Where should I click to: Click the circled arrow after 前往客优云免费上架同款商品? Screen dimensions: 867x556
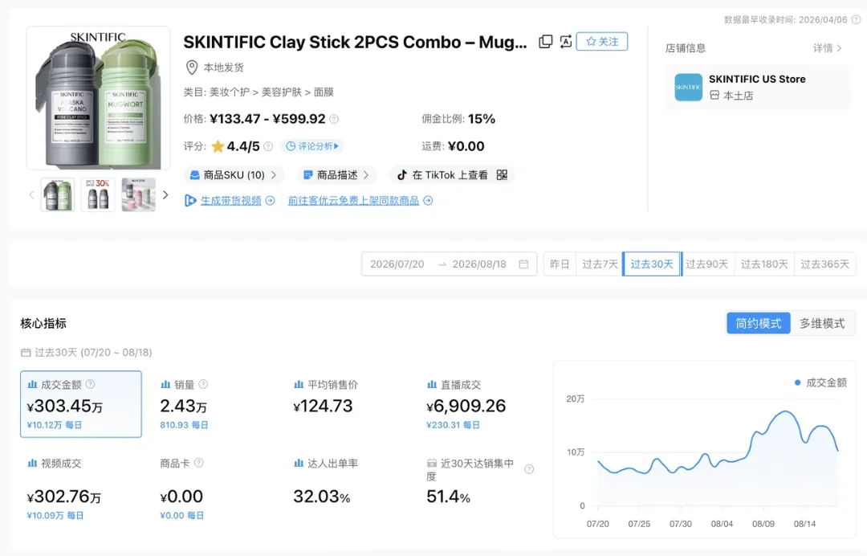tap(428, 200)
